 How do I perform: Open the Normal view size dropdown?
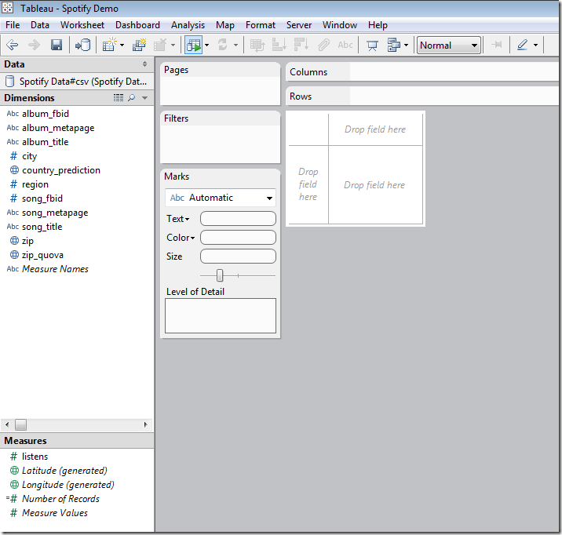(x=449, y=45)
